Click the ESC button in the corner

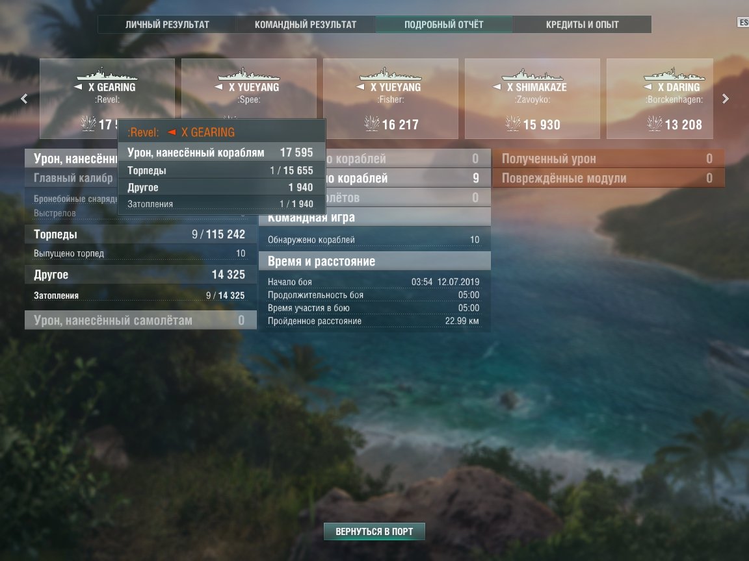[743, 23]
